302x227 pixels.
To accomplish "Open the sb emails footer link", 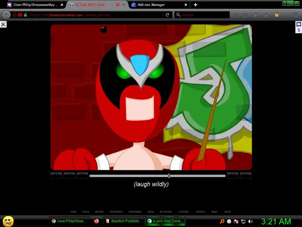I will [166, 212].
